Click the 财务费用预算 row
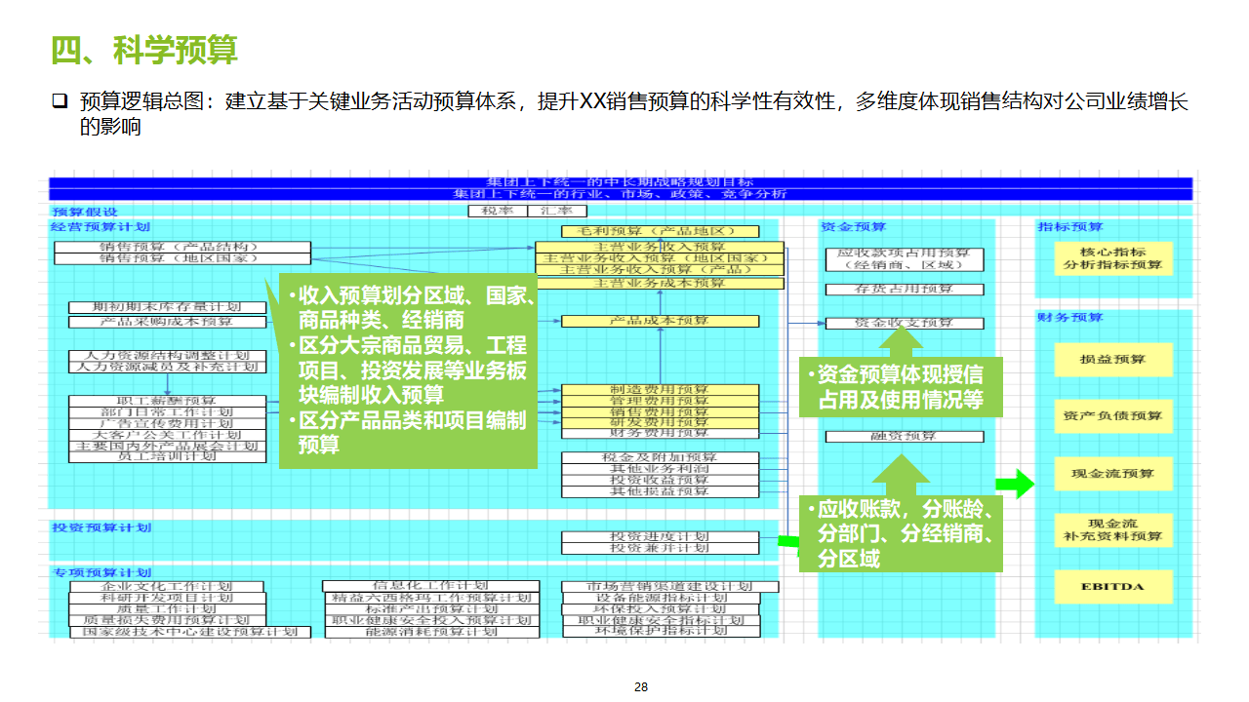This screenshot has width=1249, height=702. coord(660,433)
